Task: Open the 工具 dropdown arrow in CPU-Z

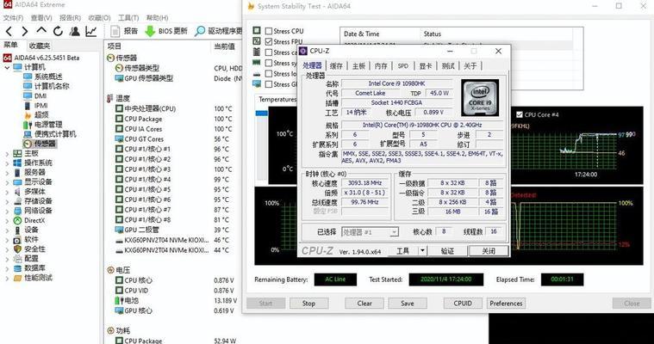Action: click(422, 251)
